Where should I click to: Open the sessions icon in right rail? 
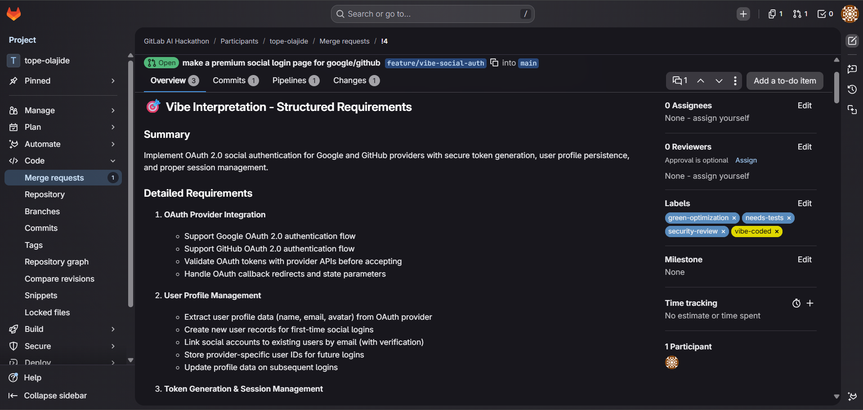[852, 110]
